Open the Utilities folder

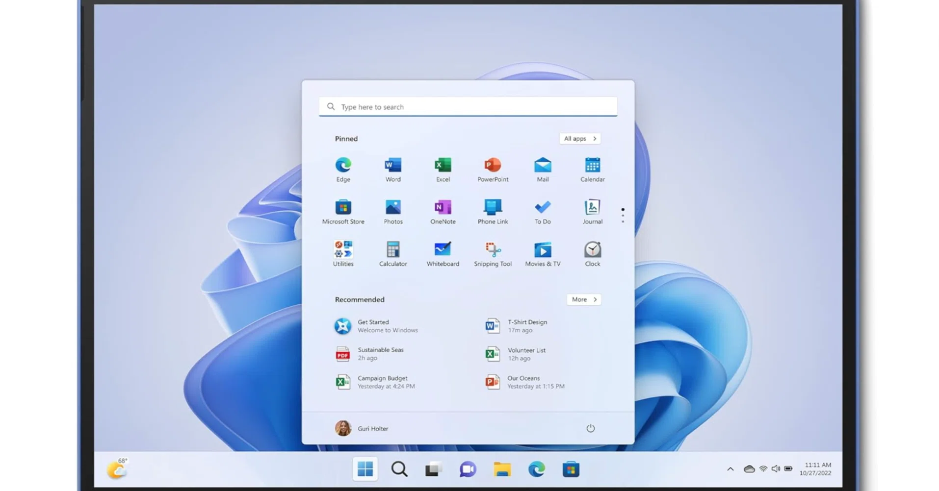[343, 254]
